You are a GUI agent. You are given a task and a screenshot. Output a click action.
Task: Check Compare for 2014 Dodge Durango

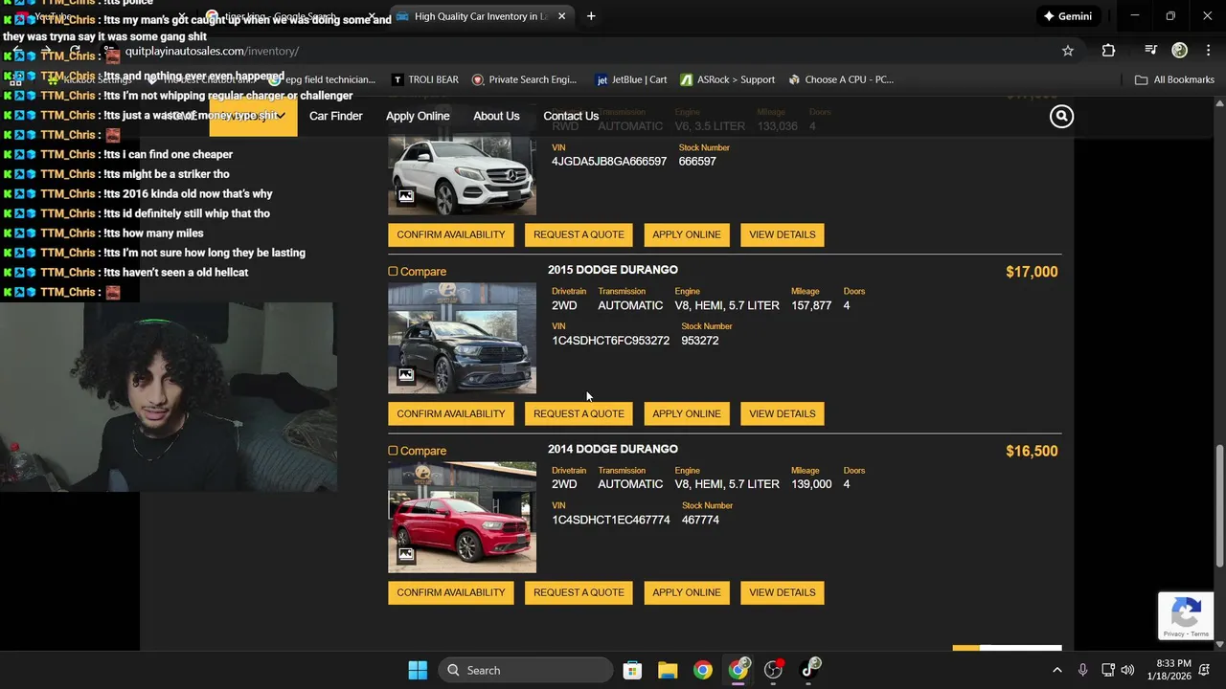point(393,451)
